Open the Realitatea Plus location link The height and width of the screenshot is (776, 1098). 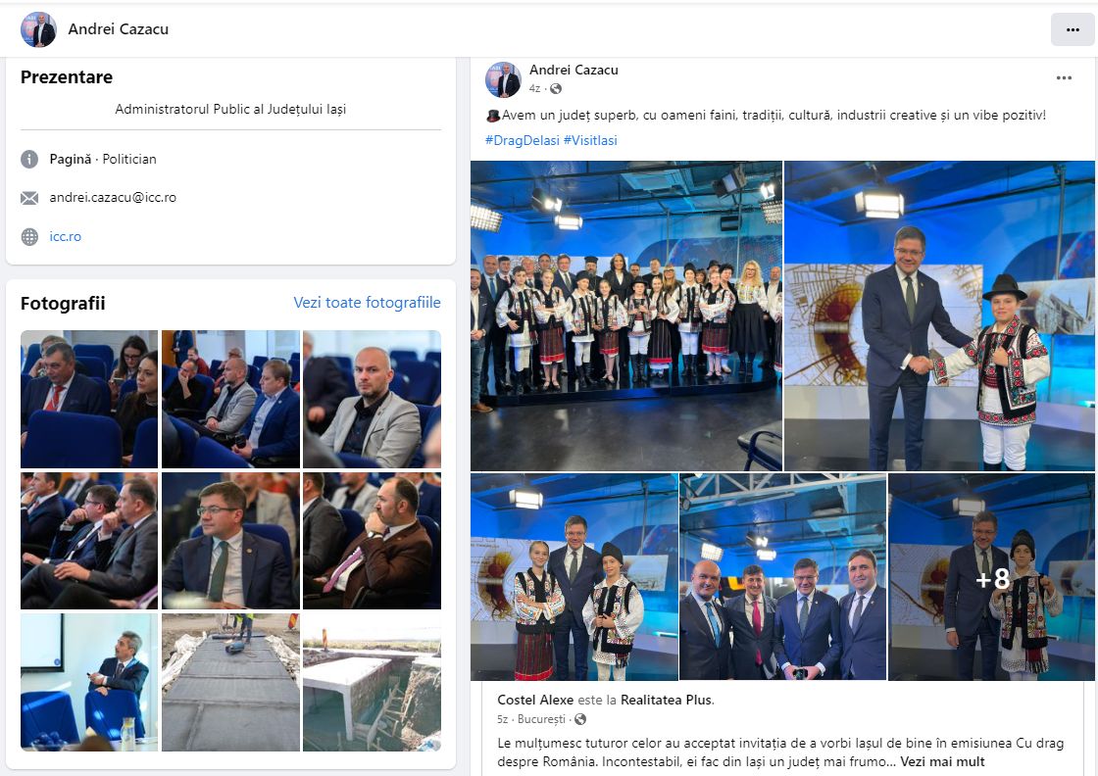click(x=666, y=700)
